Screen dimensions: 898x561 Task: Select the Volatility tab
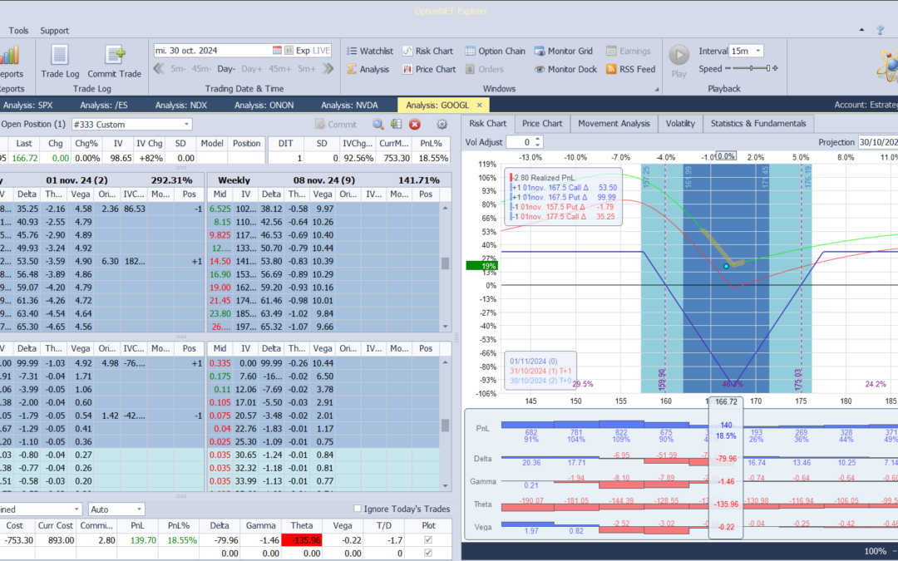(680, 124)
